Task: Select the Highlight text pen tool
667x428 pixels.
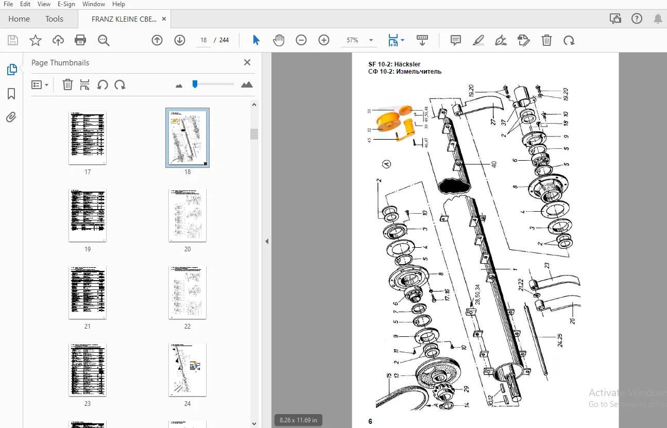Action: click(x=478, y=40)
